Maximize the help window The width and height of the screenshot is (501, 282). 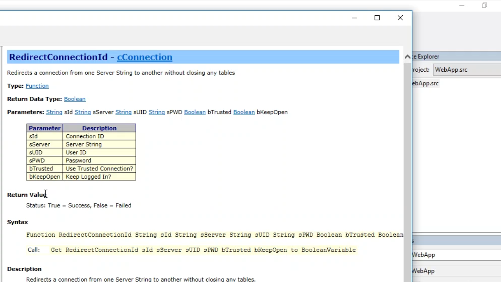tap(377, 18)
